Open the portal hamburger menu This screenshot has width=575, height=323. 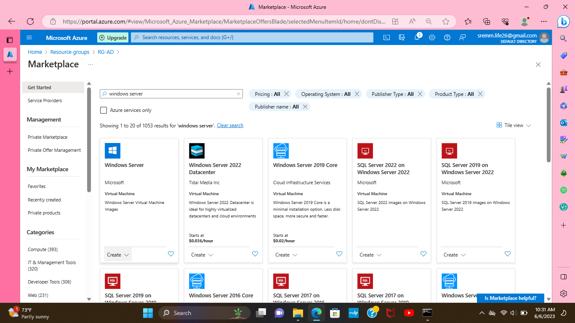tap(29, 37)
